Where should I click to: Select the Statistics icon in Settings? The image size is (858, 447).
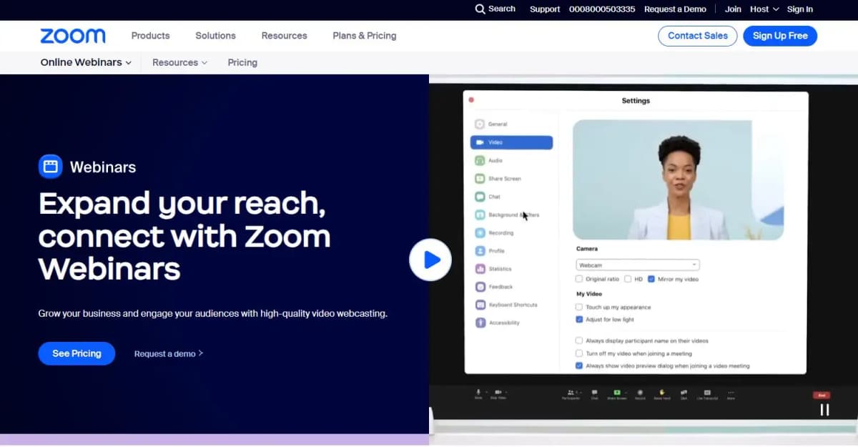[x=480, y=269]
